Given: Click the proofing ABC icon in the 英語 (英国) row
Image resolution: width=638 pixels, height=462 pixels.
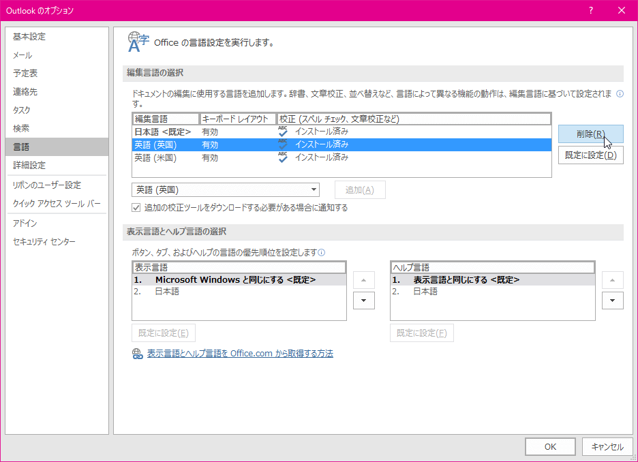Looking at the screenshot, I should point(283,144).
